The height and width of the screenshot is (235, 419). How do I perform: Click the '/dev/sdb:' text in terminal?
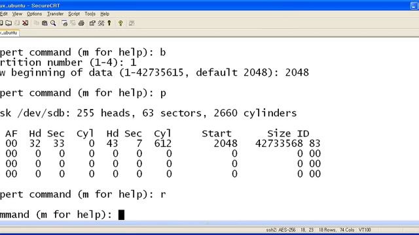[x=44, y=113]
